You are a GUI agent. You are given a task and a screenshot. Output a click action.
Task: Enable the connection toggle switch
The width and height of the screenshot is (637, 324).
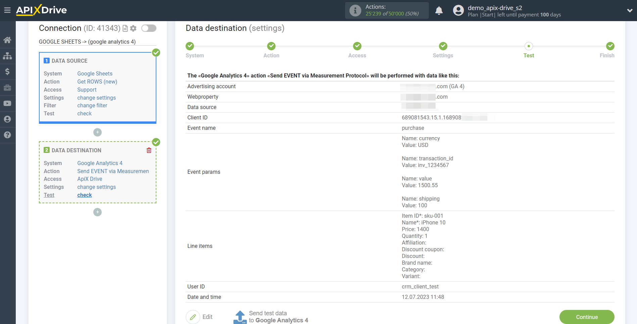(149, 29)
